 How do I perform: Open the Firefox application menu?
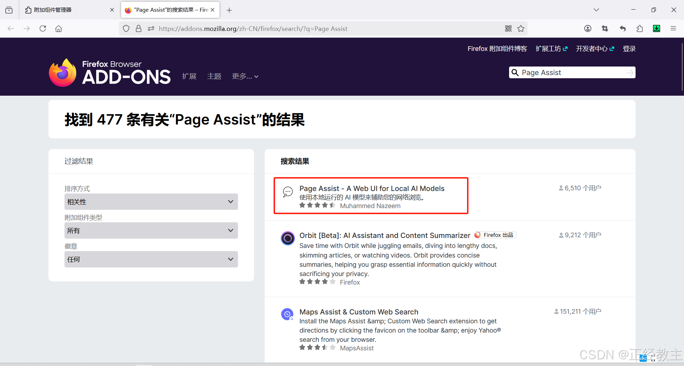click(x=673, y=28)
